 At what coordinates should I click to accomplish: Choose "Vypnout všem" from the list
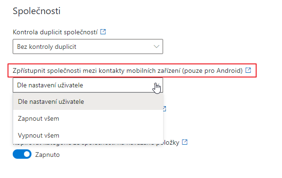pyautogui.click(x=88, y=135)
